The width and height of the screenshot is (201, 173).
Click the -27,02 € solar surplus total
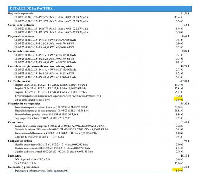185,81
